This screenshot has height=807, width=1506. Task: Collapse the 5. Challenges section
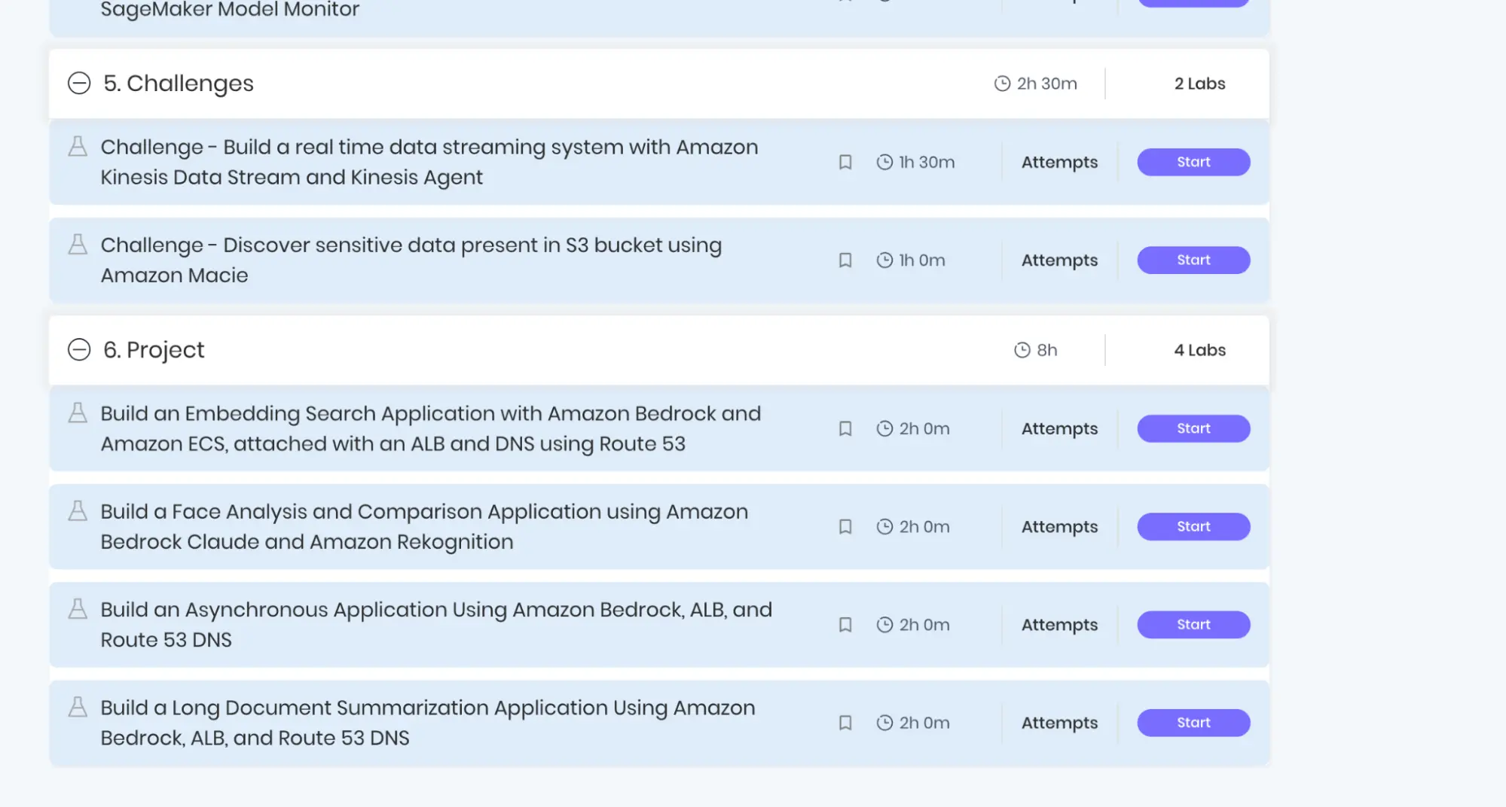pos(79,83)
